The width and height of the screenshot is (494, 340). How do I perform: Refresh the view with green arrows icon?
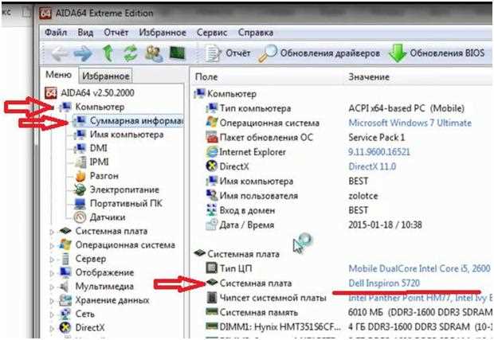pyautogui.click(x=131, y=53)
